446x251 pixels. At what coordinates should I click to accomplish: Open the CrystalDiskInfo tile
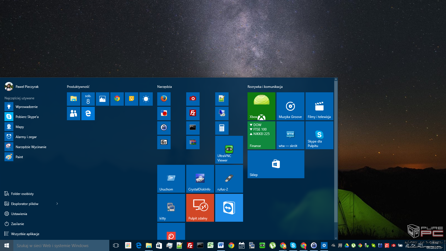click(x=200, y=178)
